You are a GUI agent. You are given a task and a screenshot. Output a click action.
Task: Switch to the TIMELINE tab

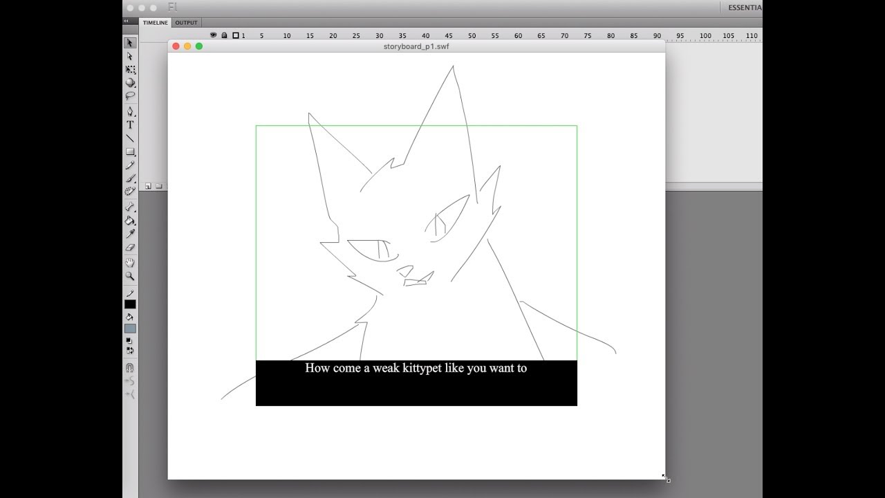[156, 23]
